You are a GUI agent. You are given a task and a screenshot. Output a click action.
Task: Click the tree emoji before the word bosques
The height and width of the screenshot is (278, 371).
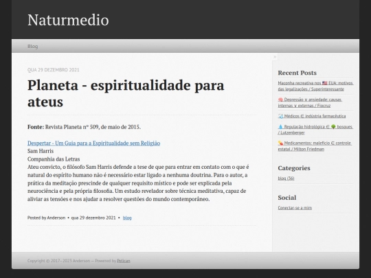333,127
